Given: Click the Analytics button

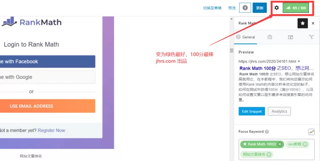Looking at the screenshot, I should pyautogui.click(x=280, y=111).
